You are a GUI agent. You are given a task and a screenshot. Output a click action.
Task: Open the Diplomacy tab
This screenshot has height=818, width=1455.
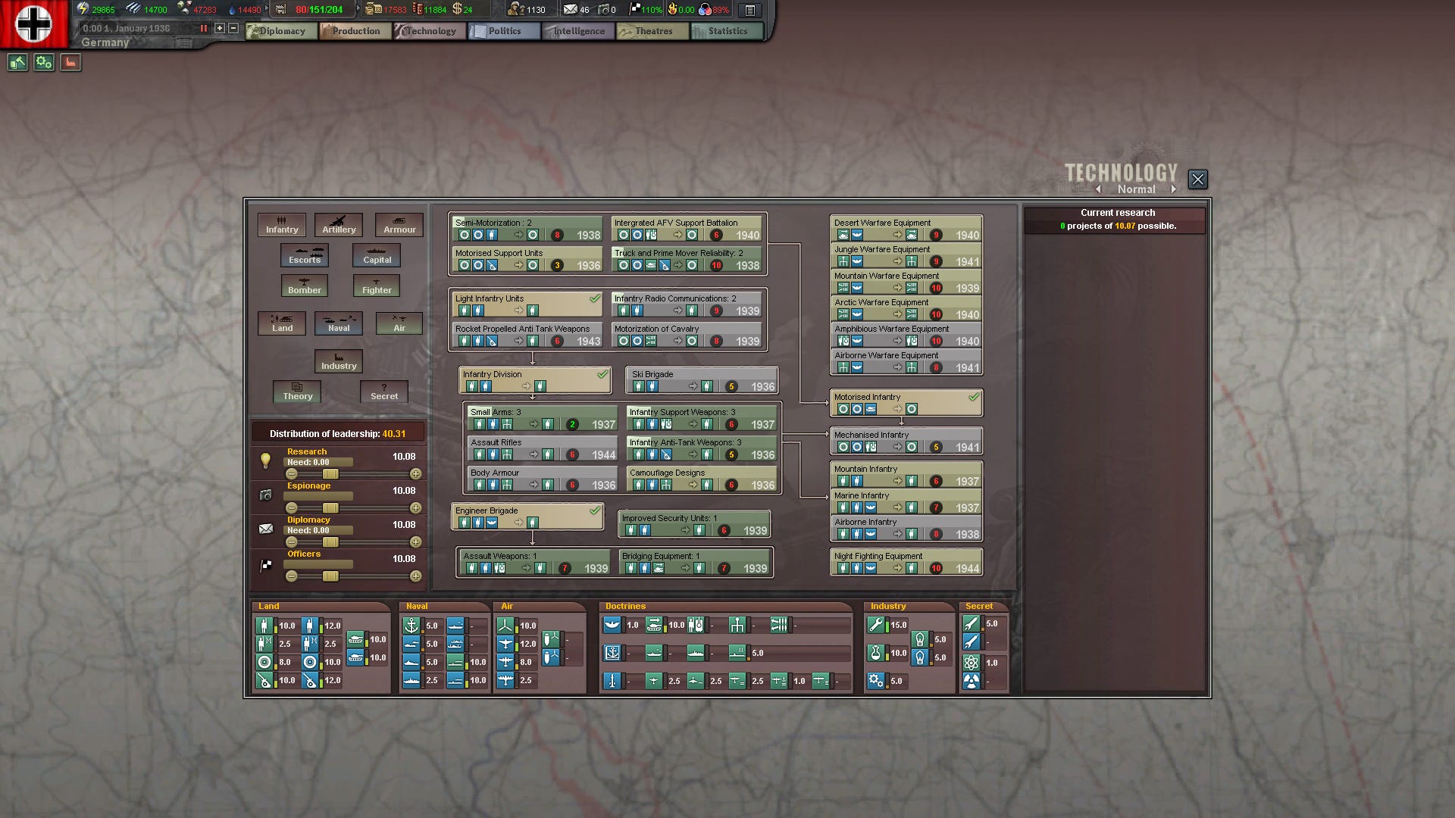tap(281, 31)
